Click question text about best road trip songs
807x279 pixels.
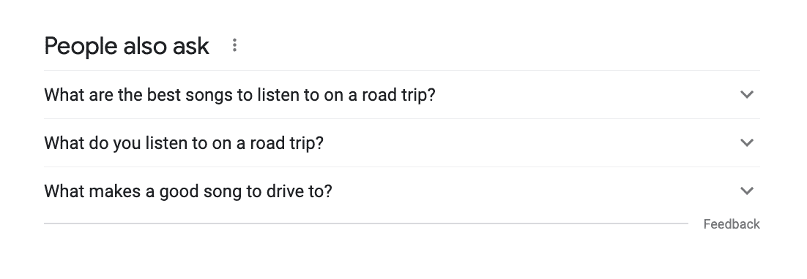click(x=240, y=95)
